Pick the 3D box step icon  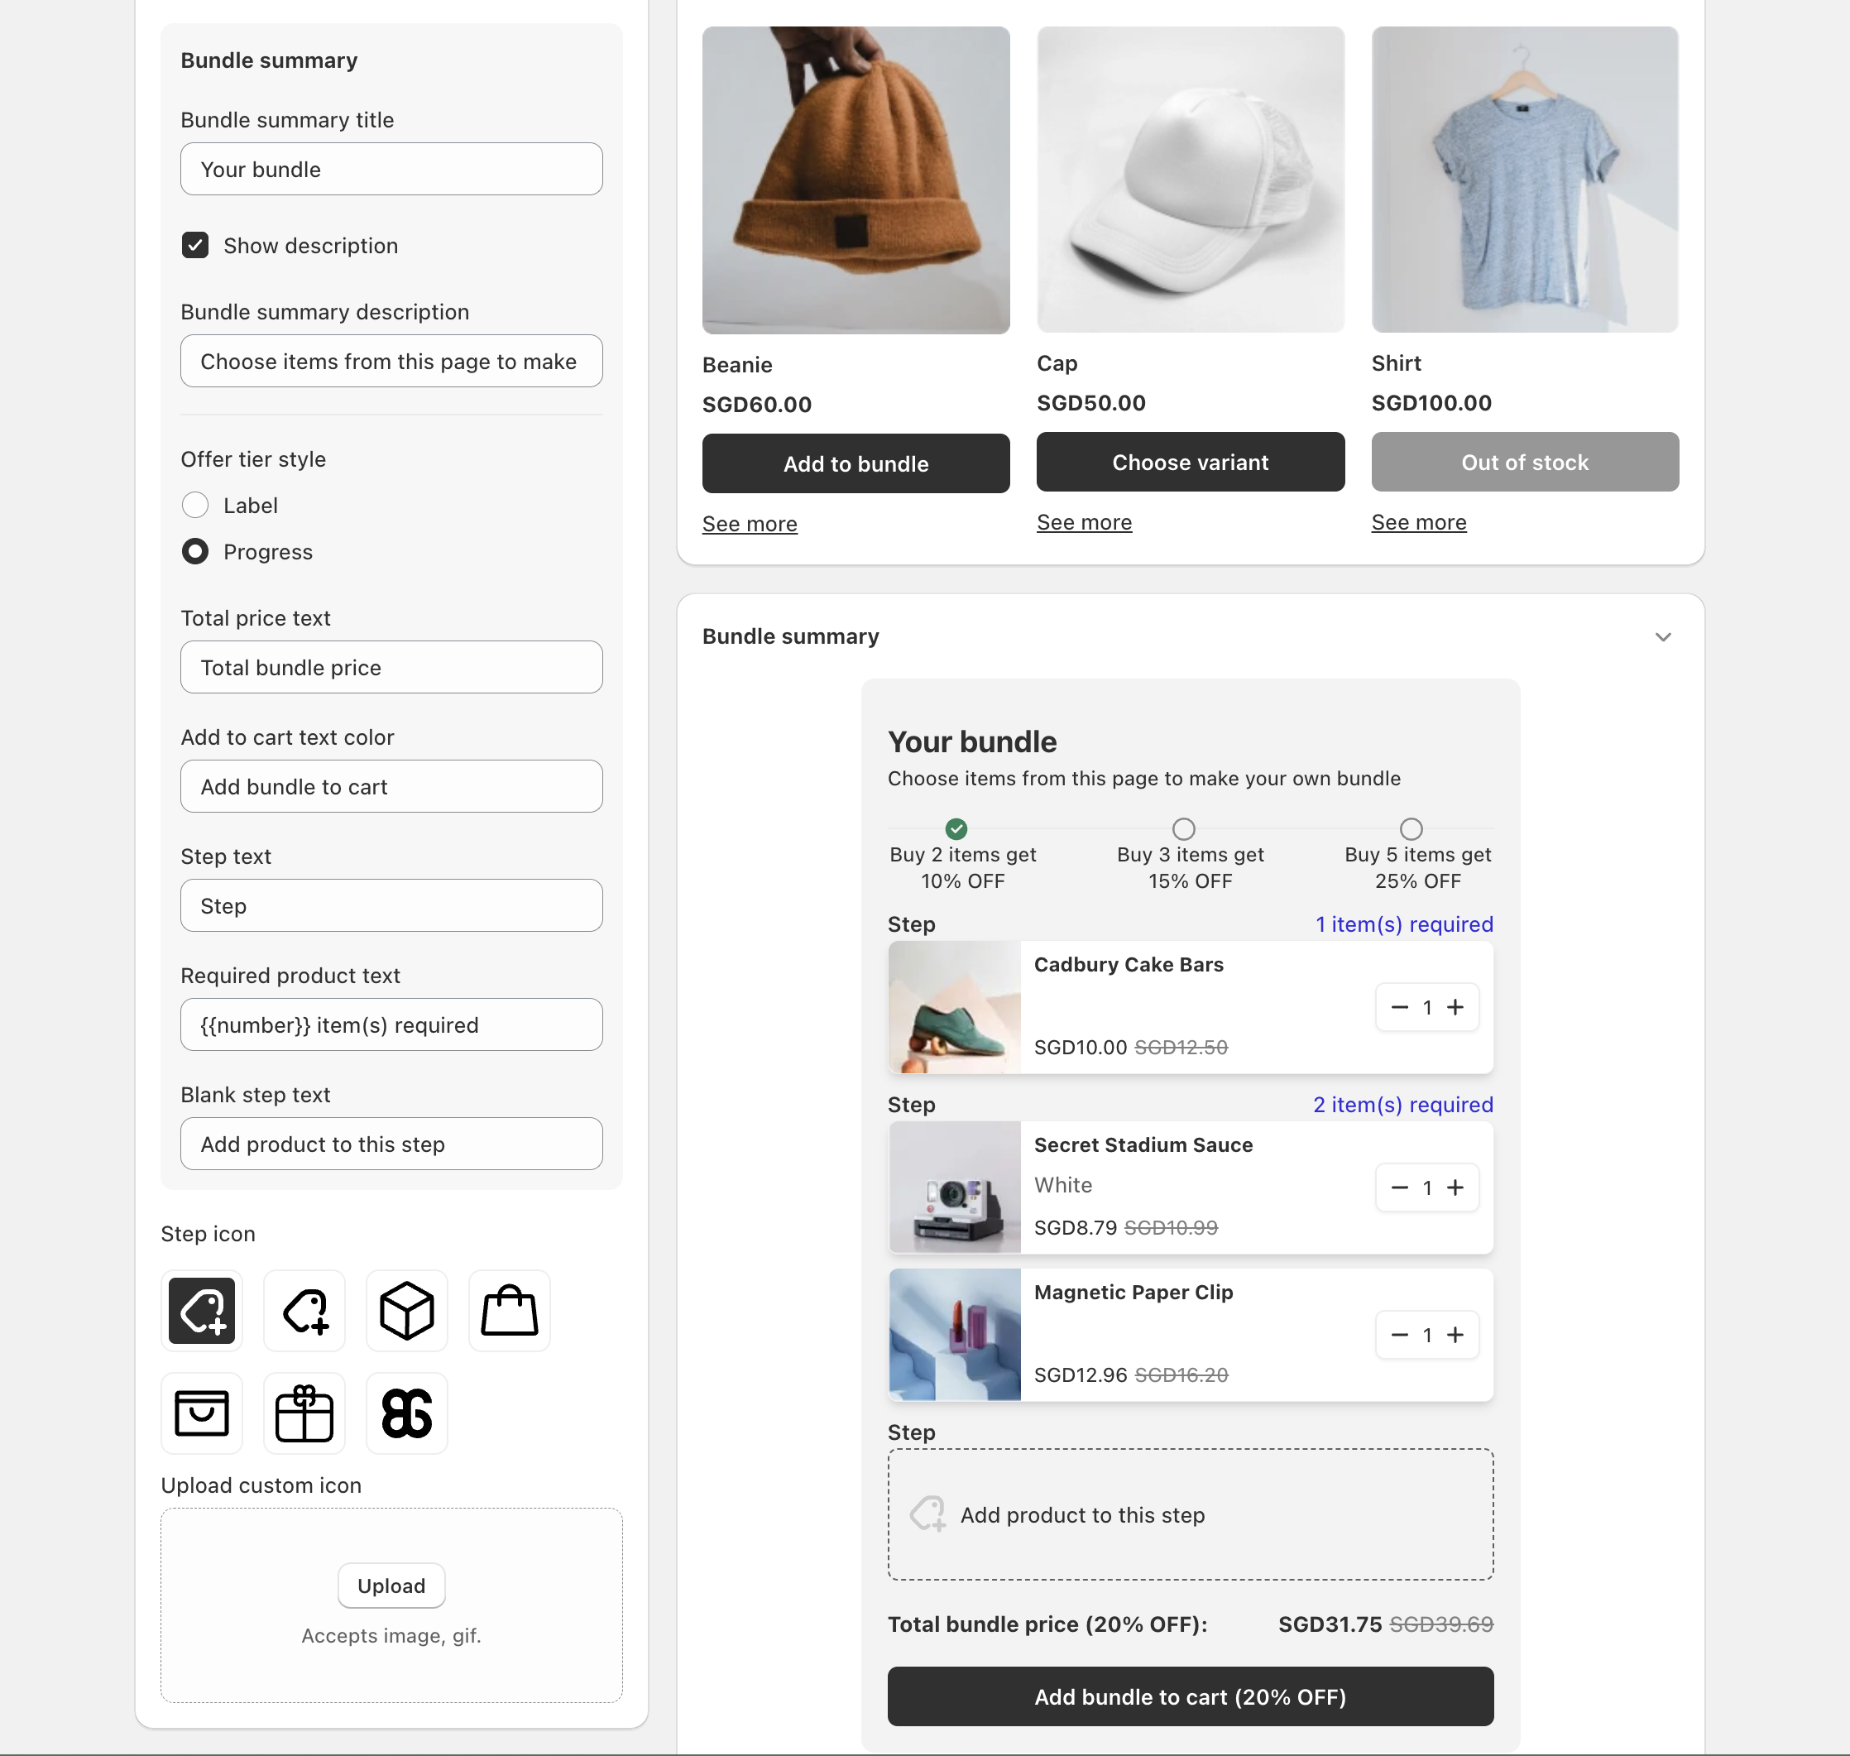click(x=406, y=1311)
